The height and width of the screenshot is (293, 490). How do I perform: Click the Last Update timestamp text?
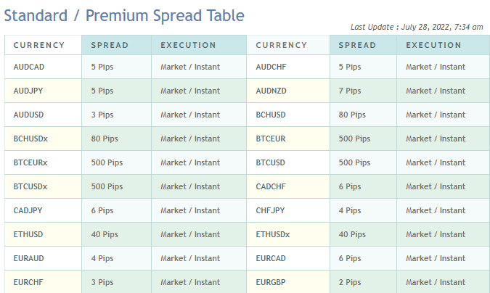(417, 27)
